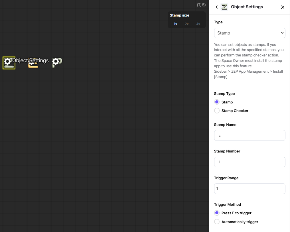Select Press F to trigger option
This screenshot has width=290, height=232.
click(x=217, y=213)
